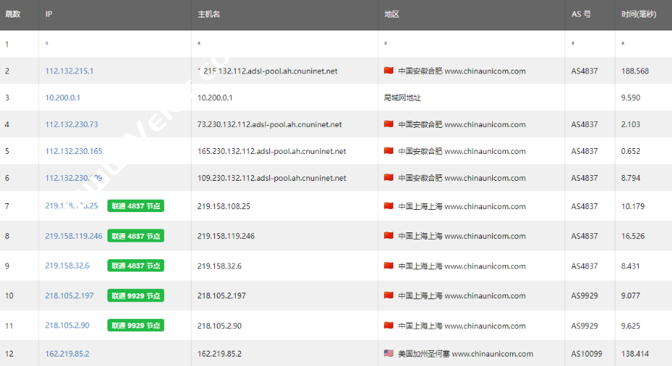Click the China flag in hop 2 row
Viewport: 672px width, 366px height.
[x=388, y=71]
